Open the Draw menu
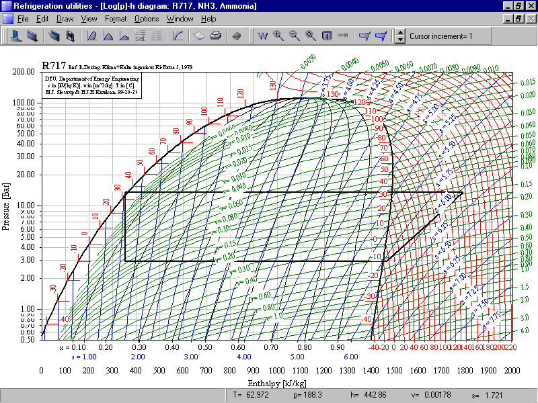The width and height of the screenshot is (538, 403). coord(65,19)
